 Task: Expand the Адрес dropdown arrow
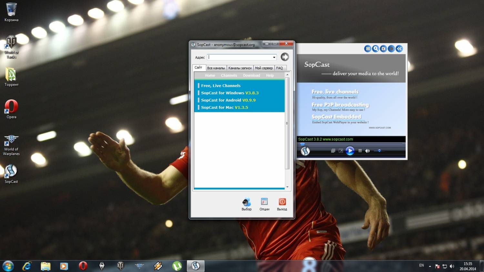[274, 57]
